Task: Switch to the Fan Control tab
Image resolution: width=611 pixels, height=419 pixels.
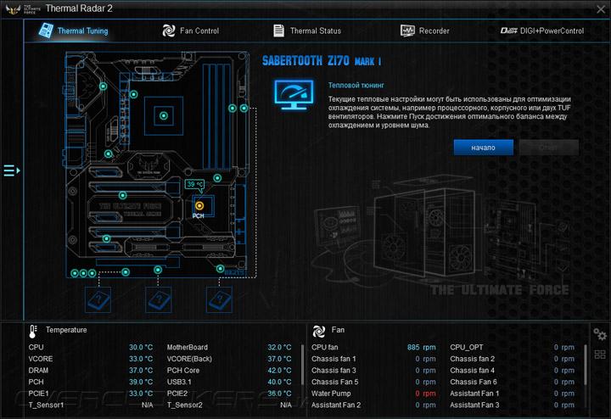Action: tap(191, 31)
